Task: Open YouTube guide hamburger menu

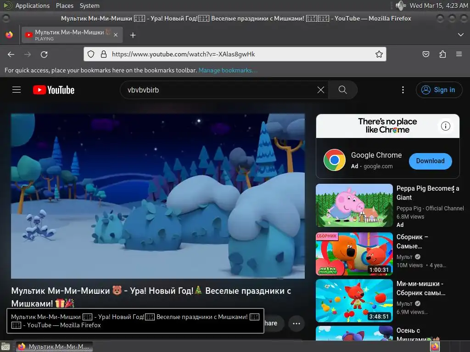Action: (x=17, y=90)
